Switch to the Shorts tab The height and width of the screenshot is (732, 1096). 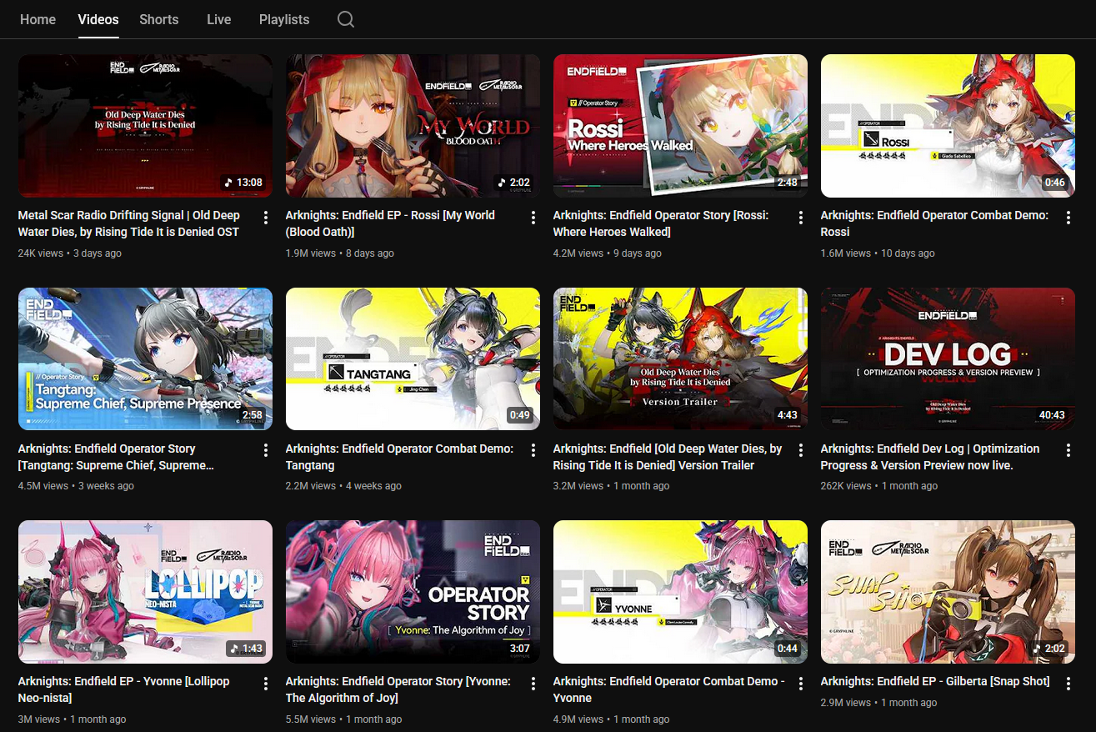pos(159,19)
